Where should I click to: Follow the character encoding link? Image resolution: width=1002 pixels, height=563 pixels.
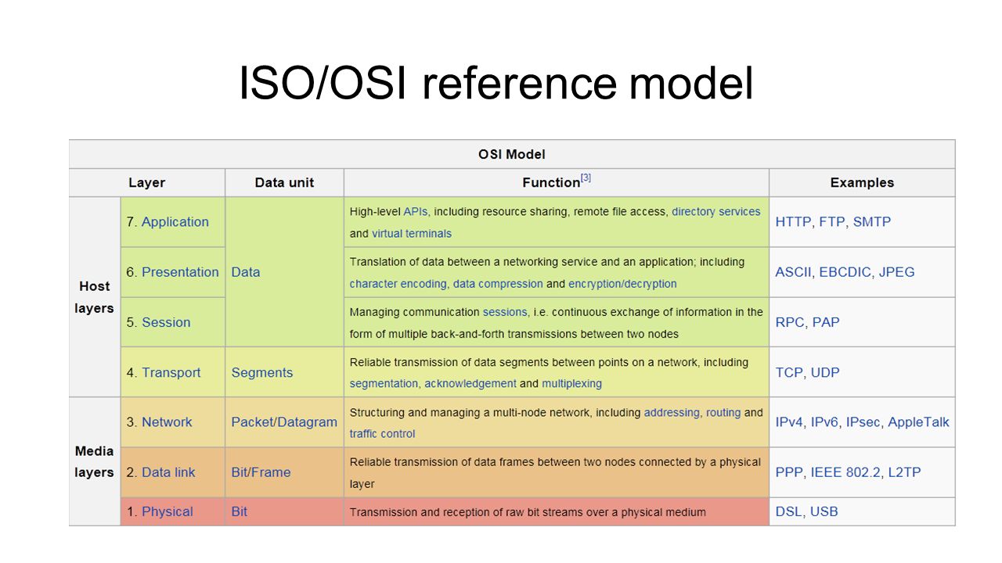pyautogui.click(x=398, y=283)
